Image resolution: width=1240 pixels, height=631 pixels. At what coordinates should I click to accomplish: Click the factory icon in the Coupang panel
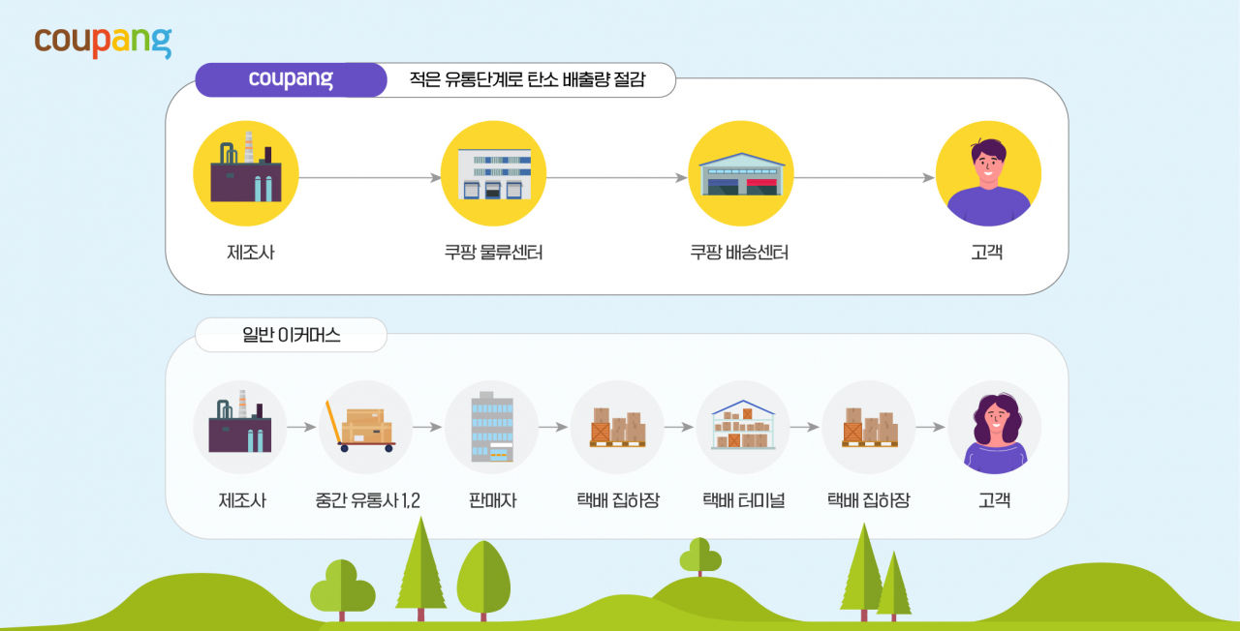point(246,174)
